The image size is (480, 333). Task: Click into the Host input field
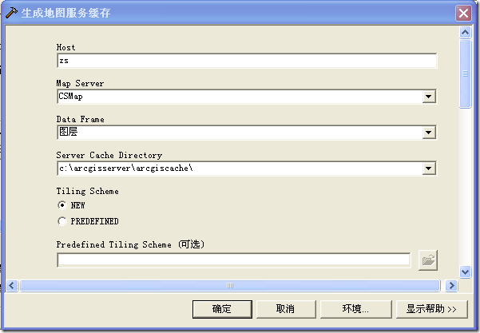coord(247,61)
